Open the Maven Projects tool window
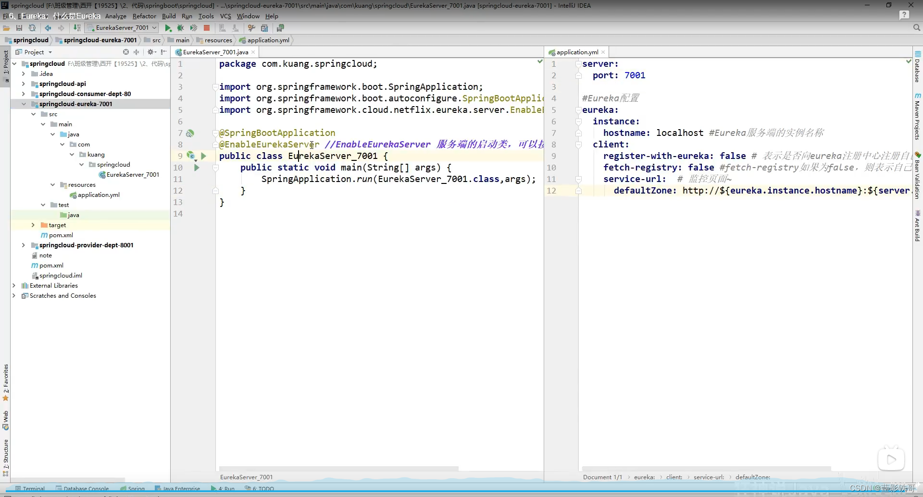This screenshot has height=497, width=923. [x=918, y=117]
